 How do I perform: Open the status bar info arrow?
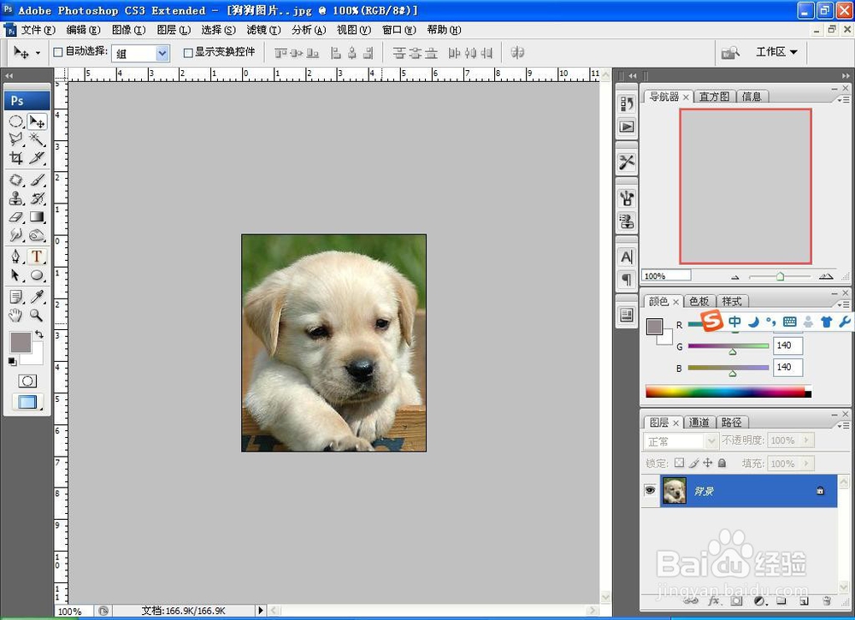pyautogui.click(x=261, y=611)
